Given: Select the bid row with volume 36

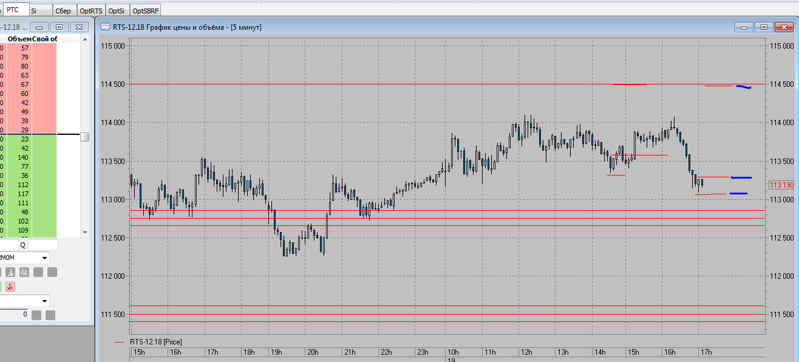Looking at the screenshot, I should pyautogui.click(x=28, y=176).
